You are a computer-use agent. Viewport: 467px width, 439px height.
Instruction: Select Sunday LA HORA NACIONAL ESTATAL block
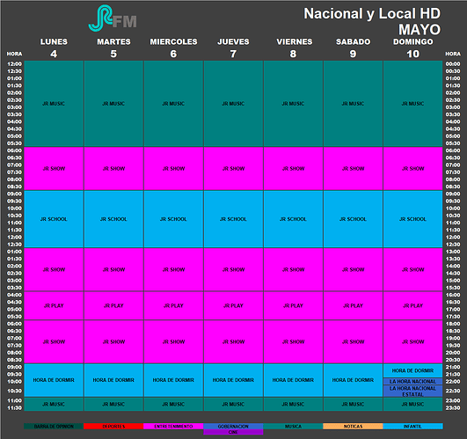pyautogui.click(x=412, y=391)
